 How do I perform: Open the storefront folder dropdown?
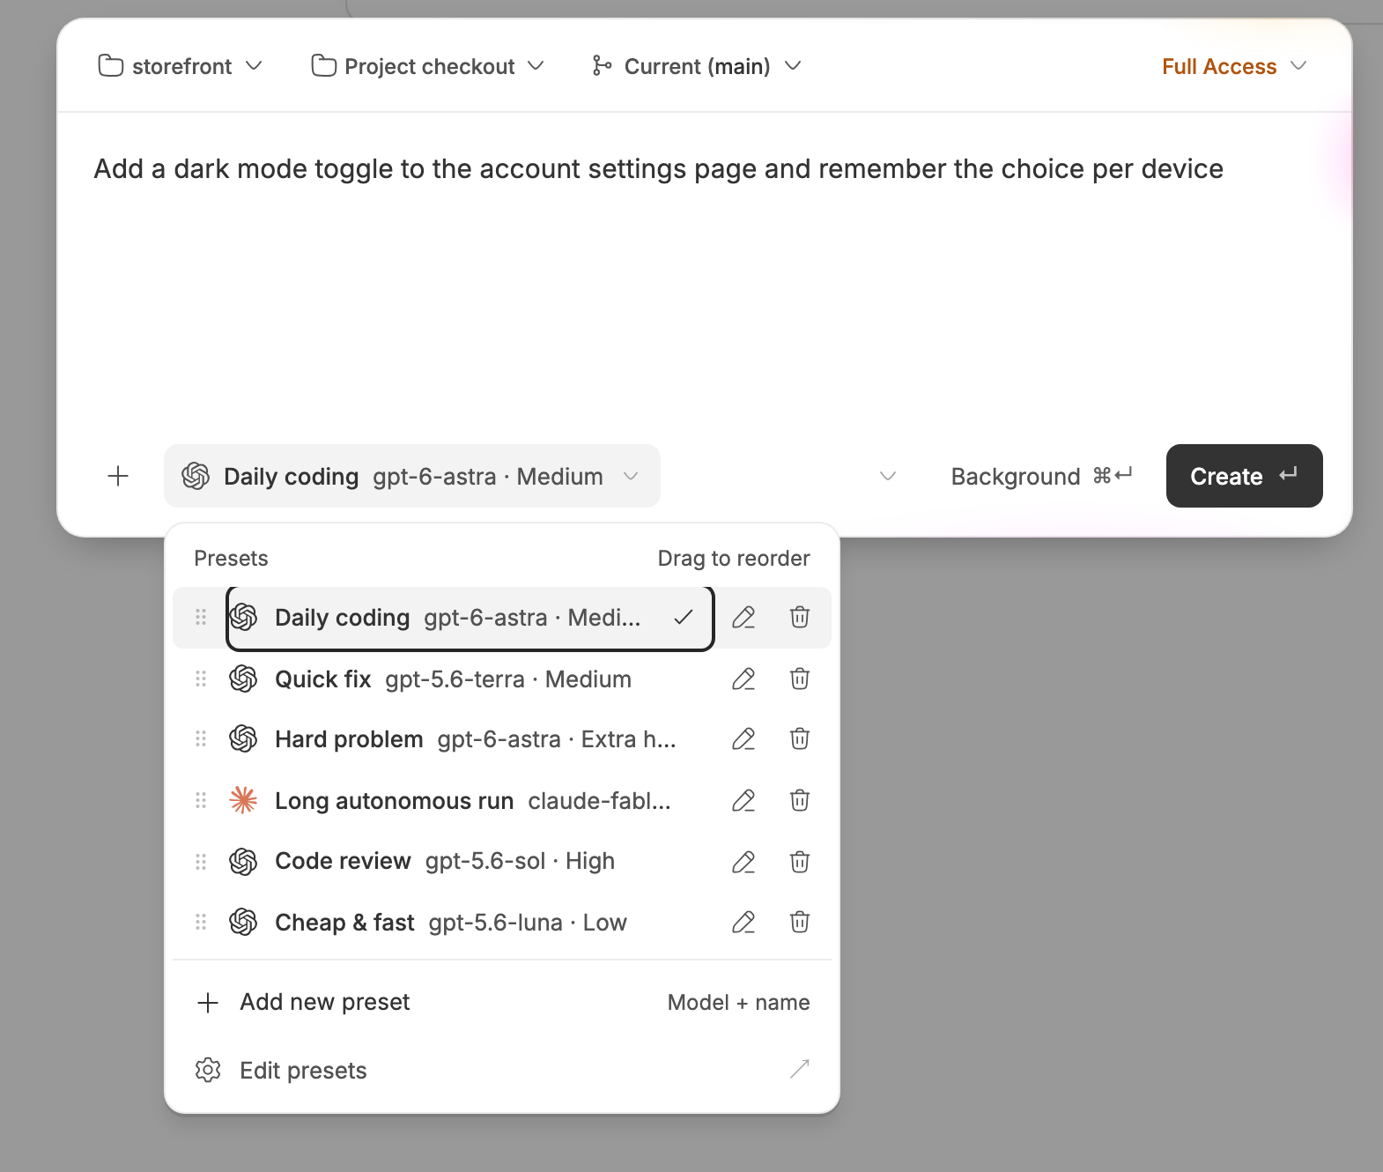[181, 66]
